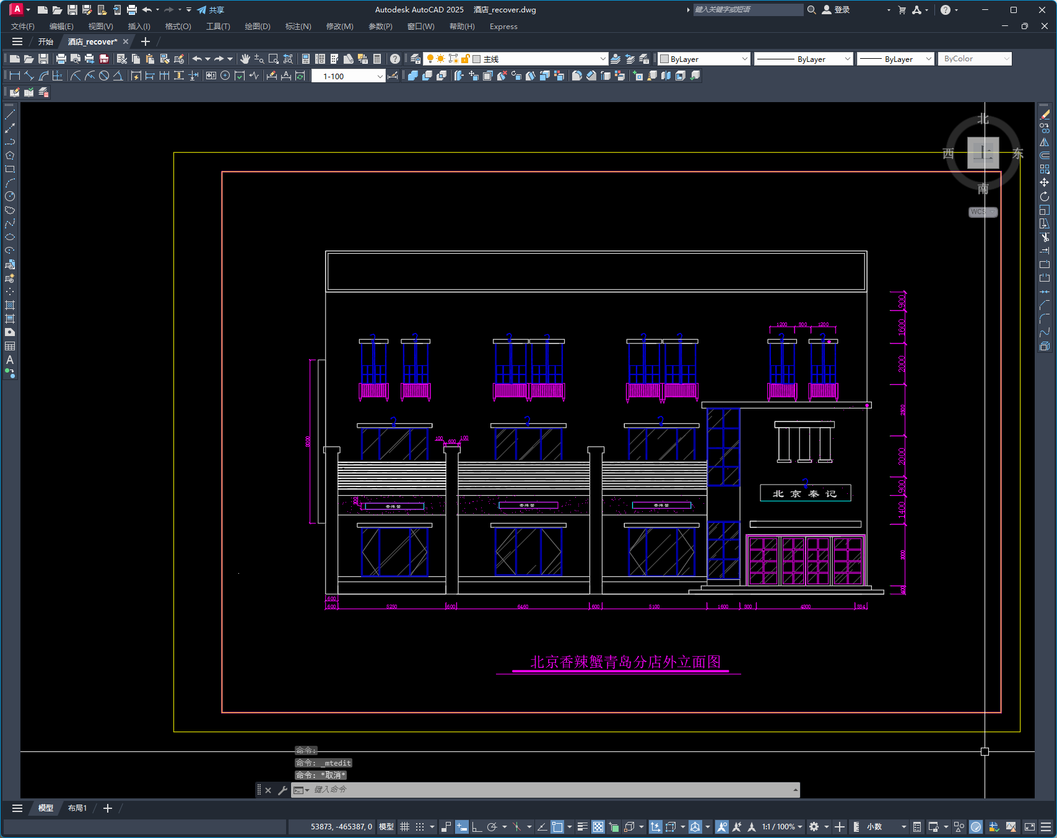Screen dimensions: 1057x838
Task: Click the 共享 share button
Action: (x=211, y=10)
